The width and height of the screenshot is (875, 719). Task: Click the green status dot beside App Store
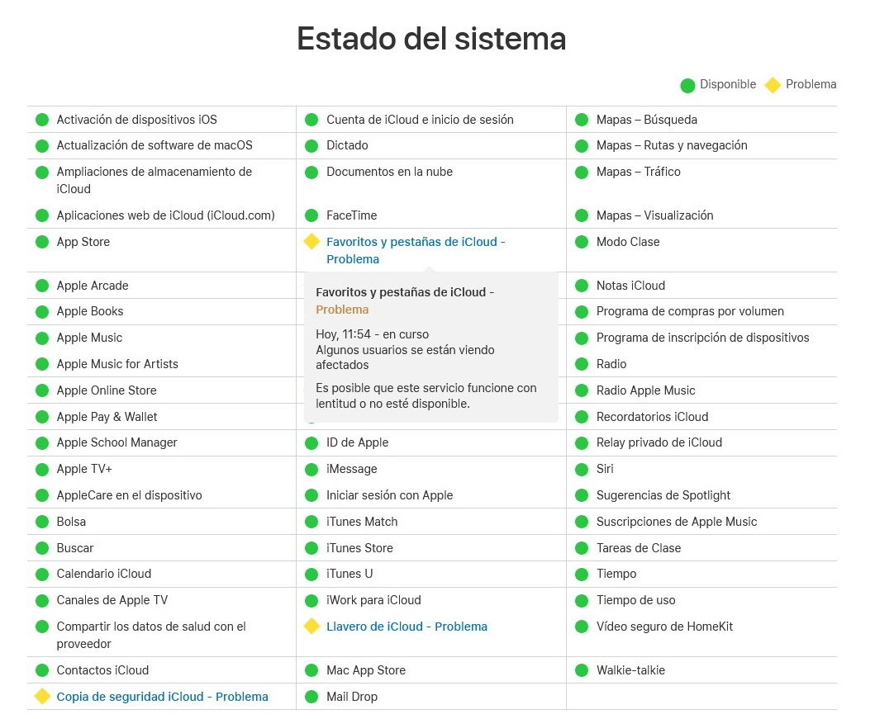tap(42, 242)
